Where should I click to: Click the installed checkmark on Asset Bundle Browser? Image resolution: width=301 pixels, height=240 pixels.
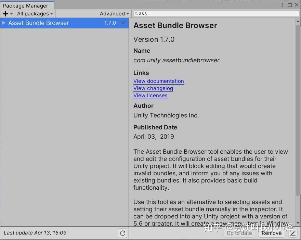123,23
